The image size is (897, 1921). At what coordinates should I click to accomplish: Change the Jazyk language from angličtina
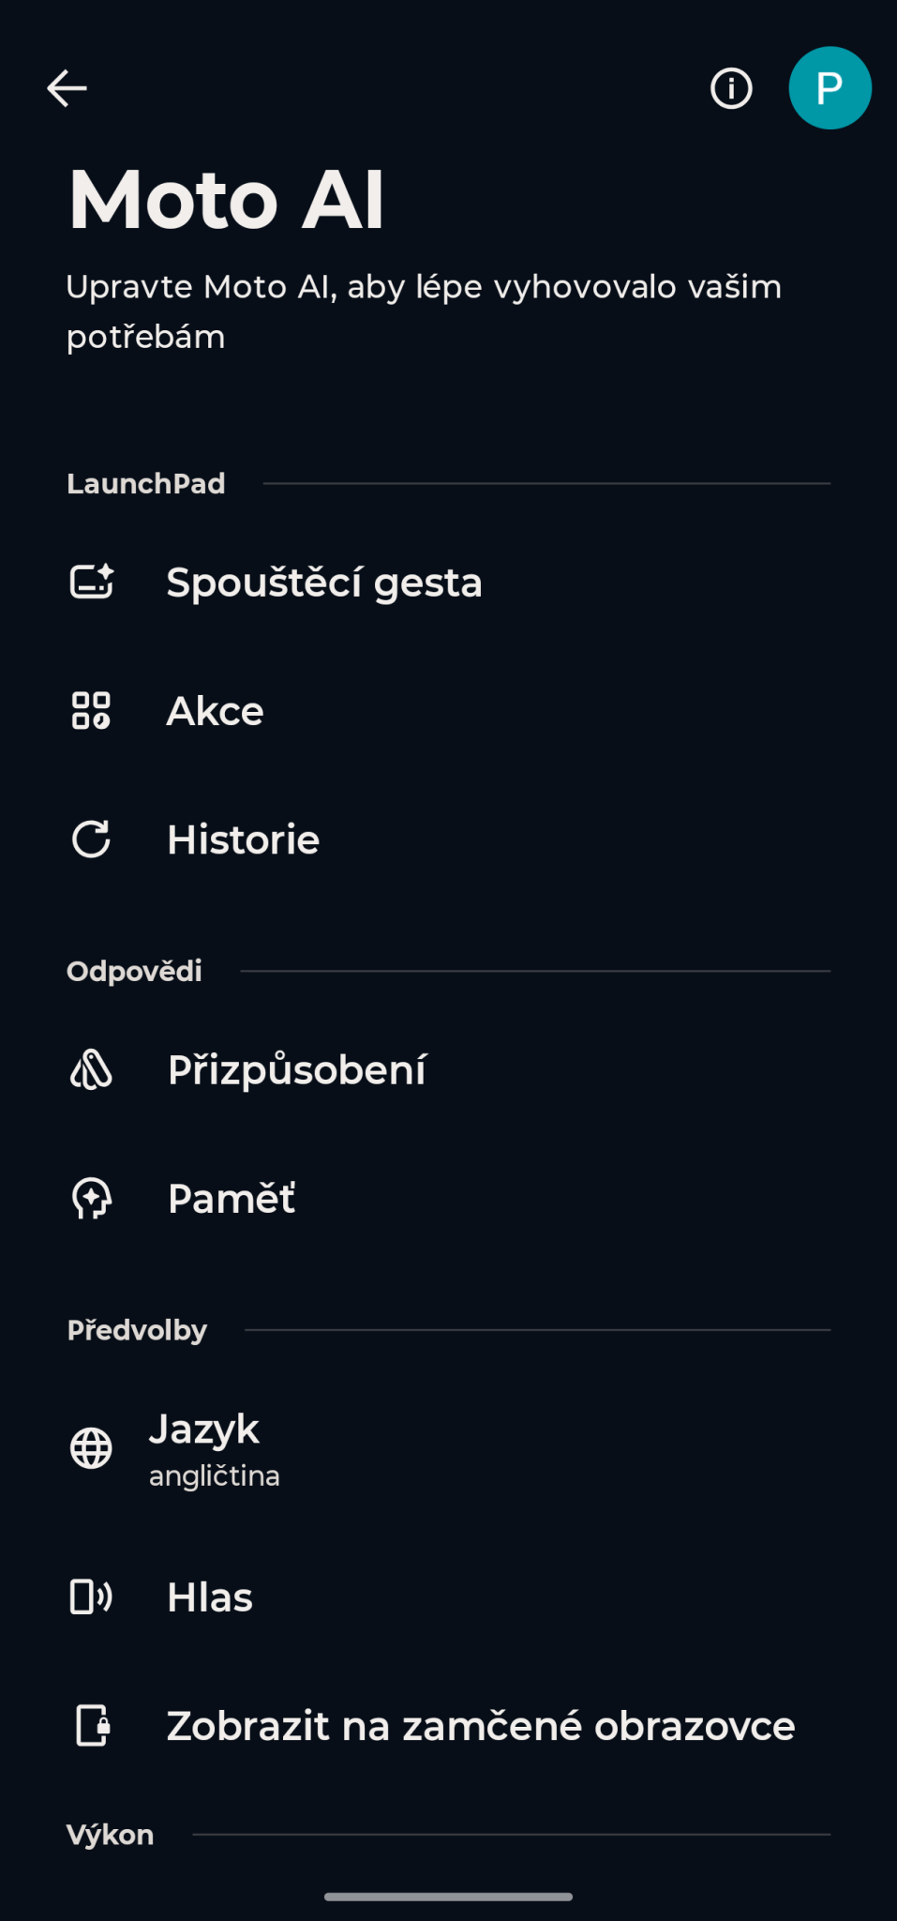point(214,1449)
